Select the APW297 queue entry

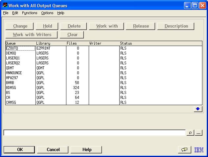[x=12, y=78]
